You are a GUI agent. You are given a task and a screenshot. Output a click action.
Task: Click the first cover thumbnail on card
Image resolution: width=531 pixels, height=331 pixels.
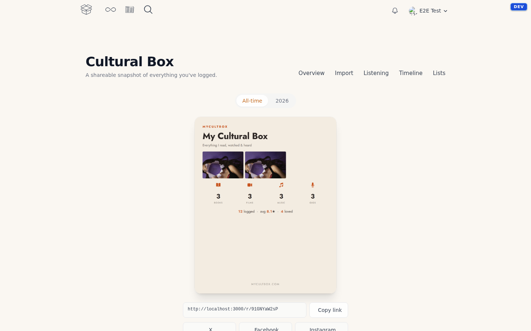223,165
